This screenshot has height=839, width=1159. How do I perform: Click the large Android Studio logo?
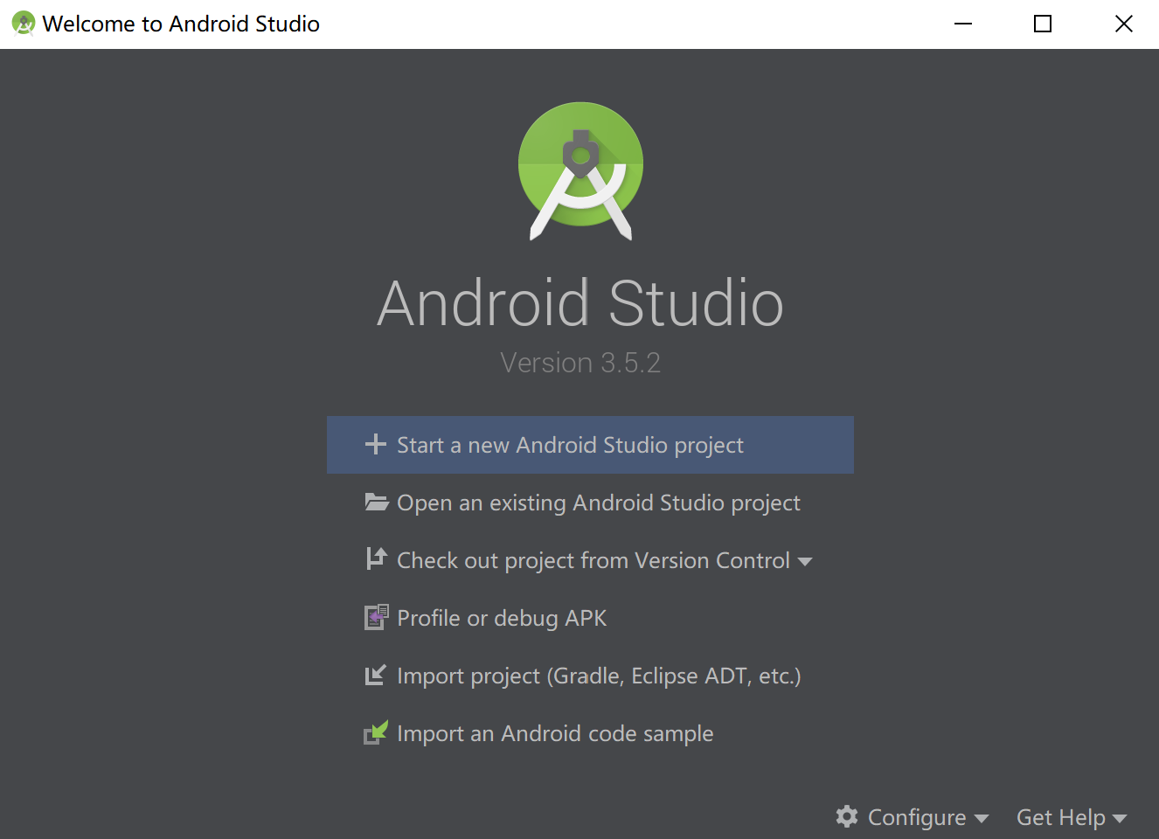(580, 171)
